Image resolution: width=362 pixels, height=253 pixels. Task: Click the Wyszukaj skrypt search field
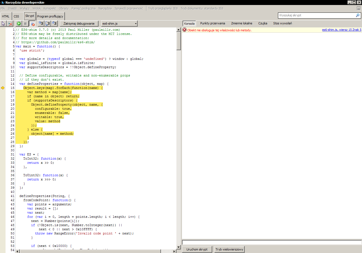pos(317,16)
